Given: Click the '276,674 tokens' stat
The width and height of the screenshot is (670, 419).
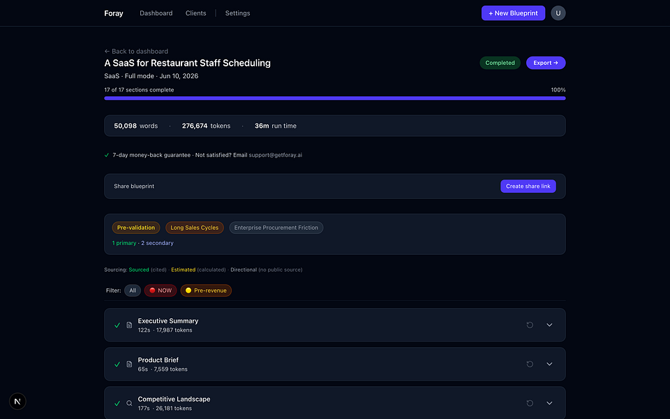Looking at the screenshot, I should tap(206, 126).
